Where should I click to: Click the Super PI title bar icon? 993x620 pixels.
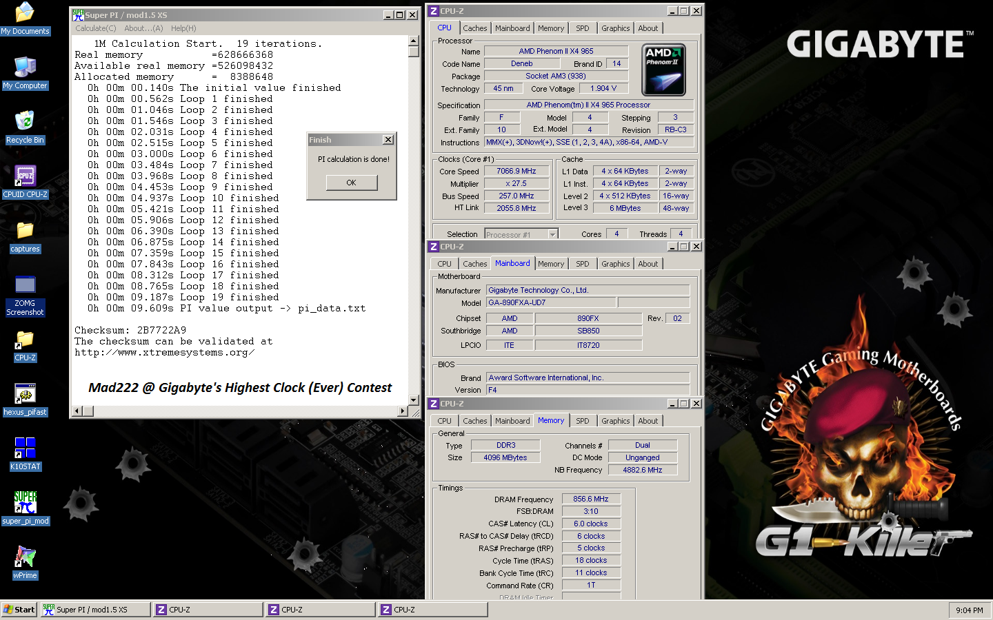[78, 14]
